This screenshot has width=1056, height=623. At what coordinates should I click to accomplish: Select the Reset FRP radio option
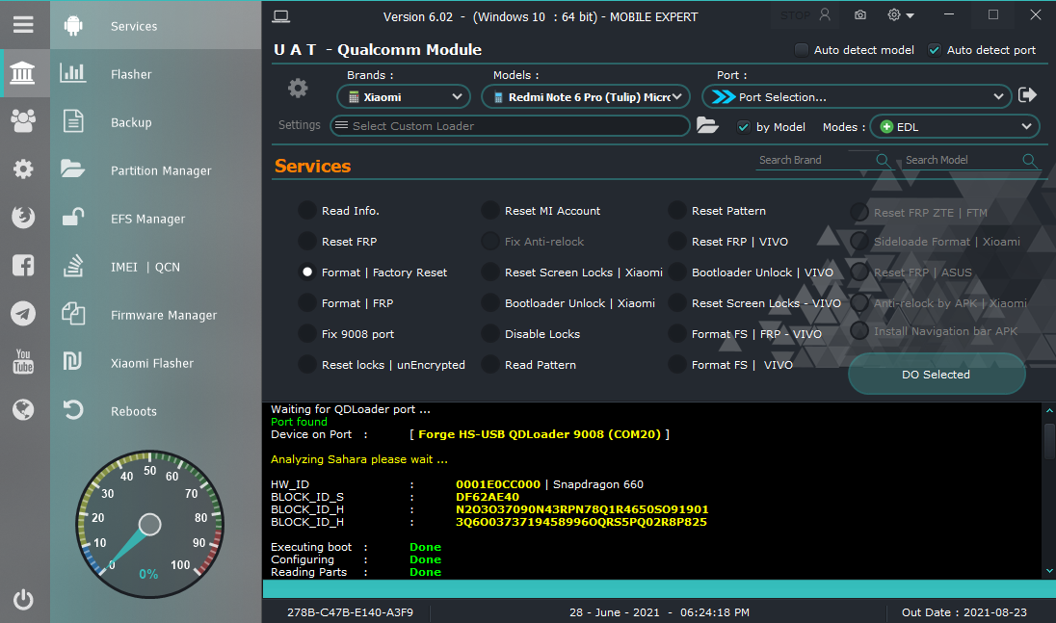tap(307, 242)
